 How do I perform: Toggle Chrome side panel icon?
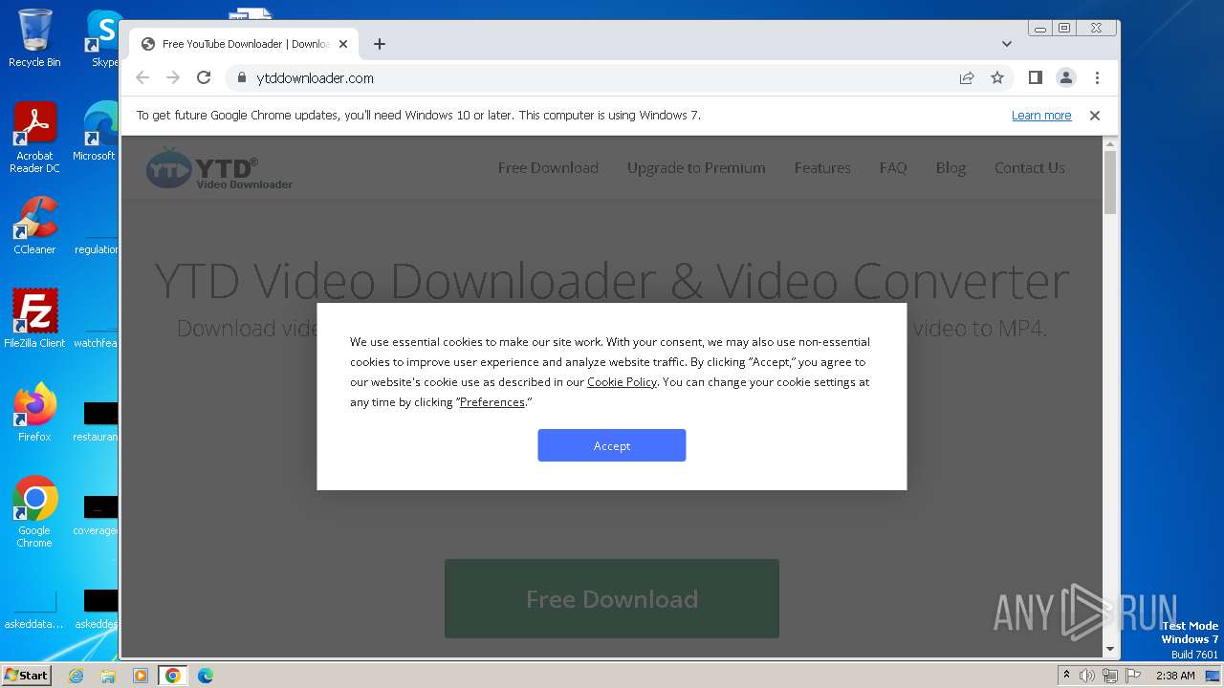pyautogui.click(x=1035, y=77)
